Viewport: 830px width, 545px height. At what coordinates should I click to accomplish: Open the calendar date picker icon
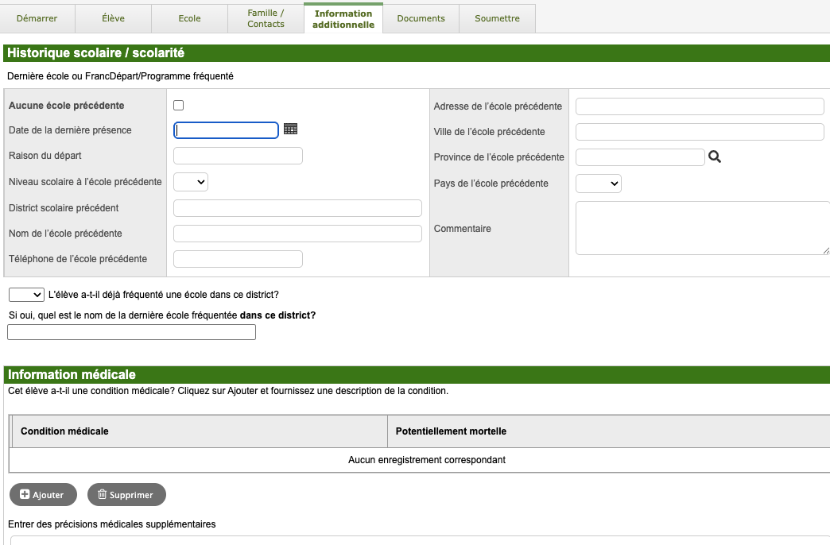[x=290, y=129]
